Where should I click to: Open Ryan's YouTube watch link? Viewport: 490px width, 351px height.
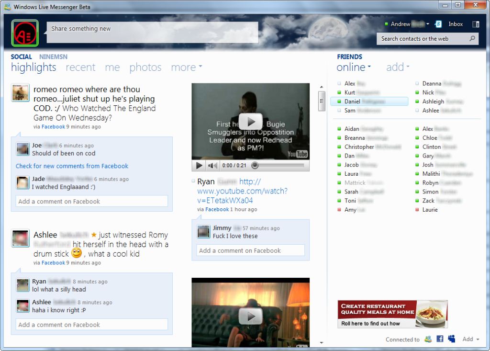click(242, 191)
